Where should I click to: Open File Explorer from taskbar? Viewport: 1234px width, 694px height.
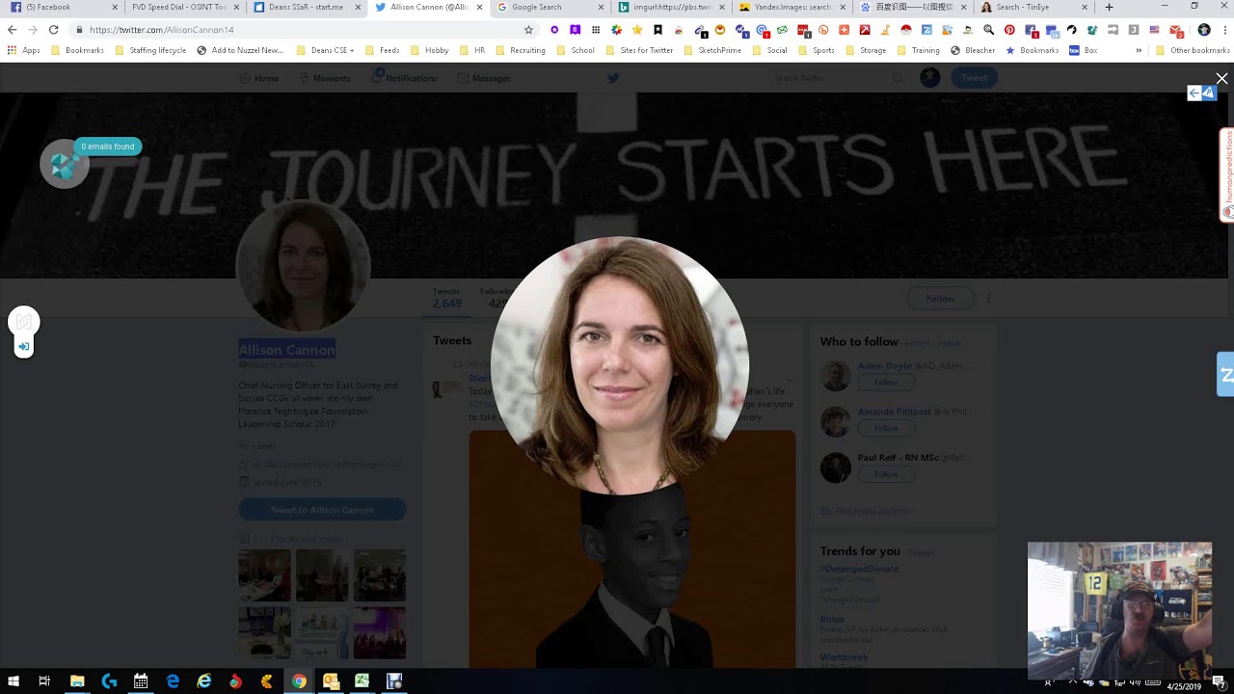[x=77, y=681]
